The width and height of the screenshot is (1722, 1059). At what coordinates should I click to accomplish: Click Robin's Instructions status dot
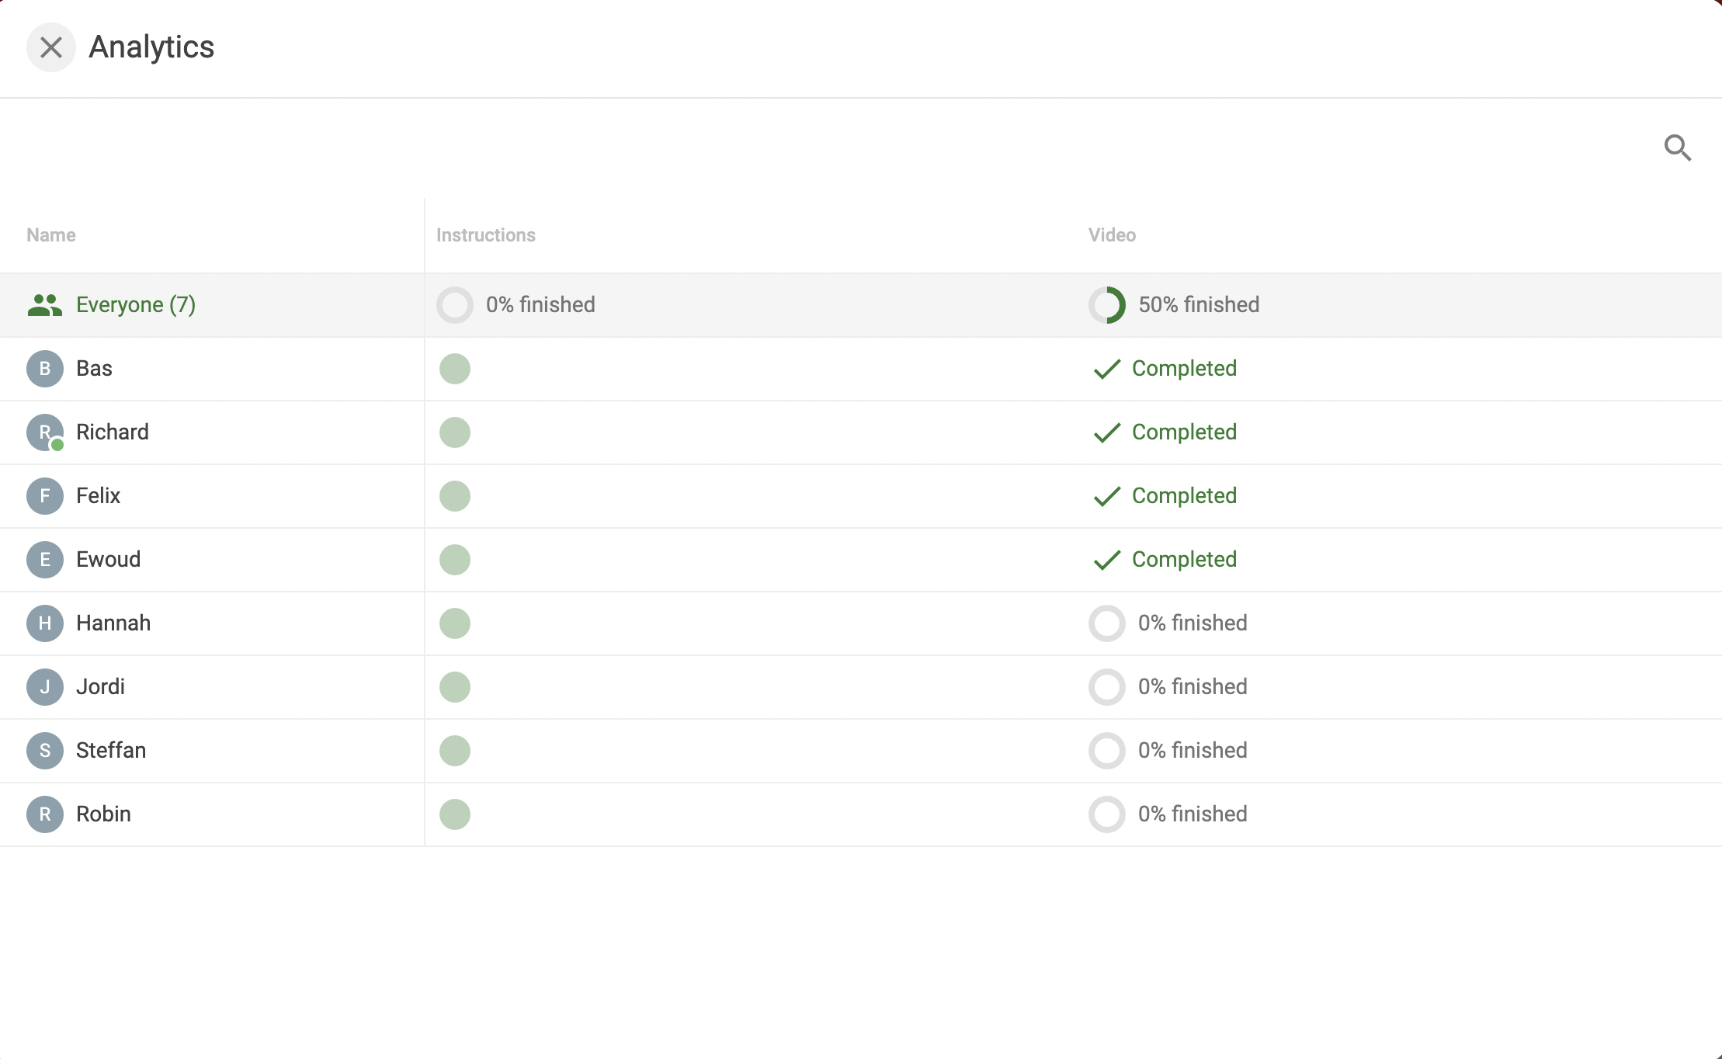coord(455,814)
